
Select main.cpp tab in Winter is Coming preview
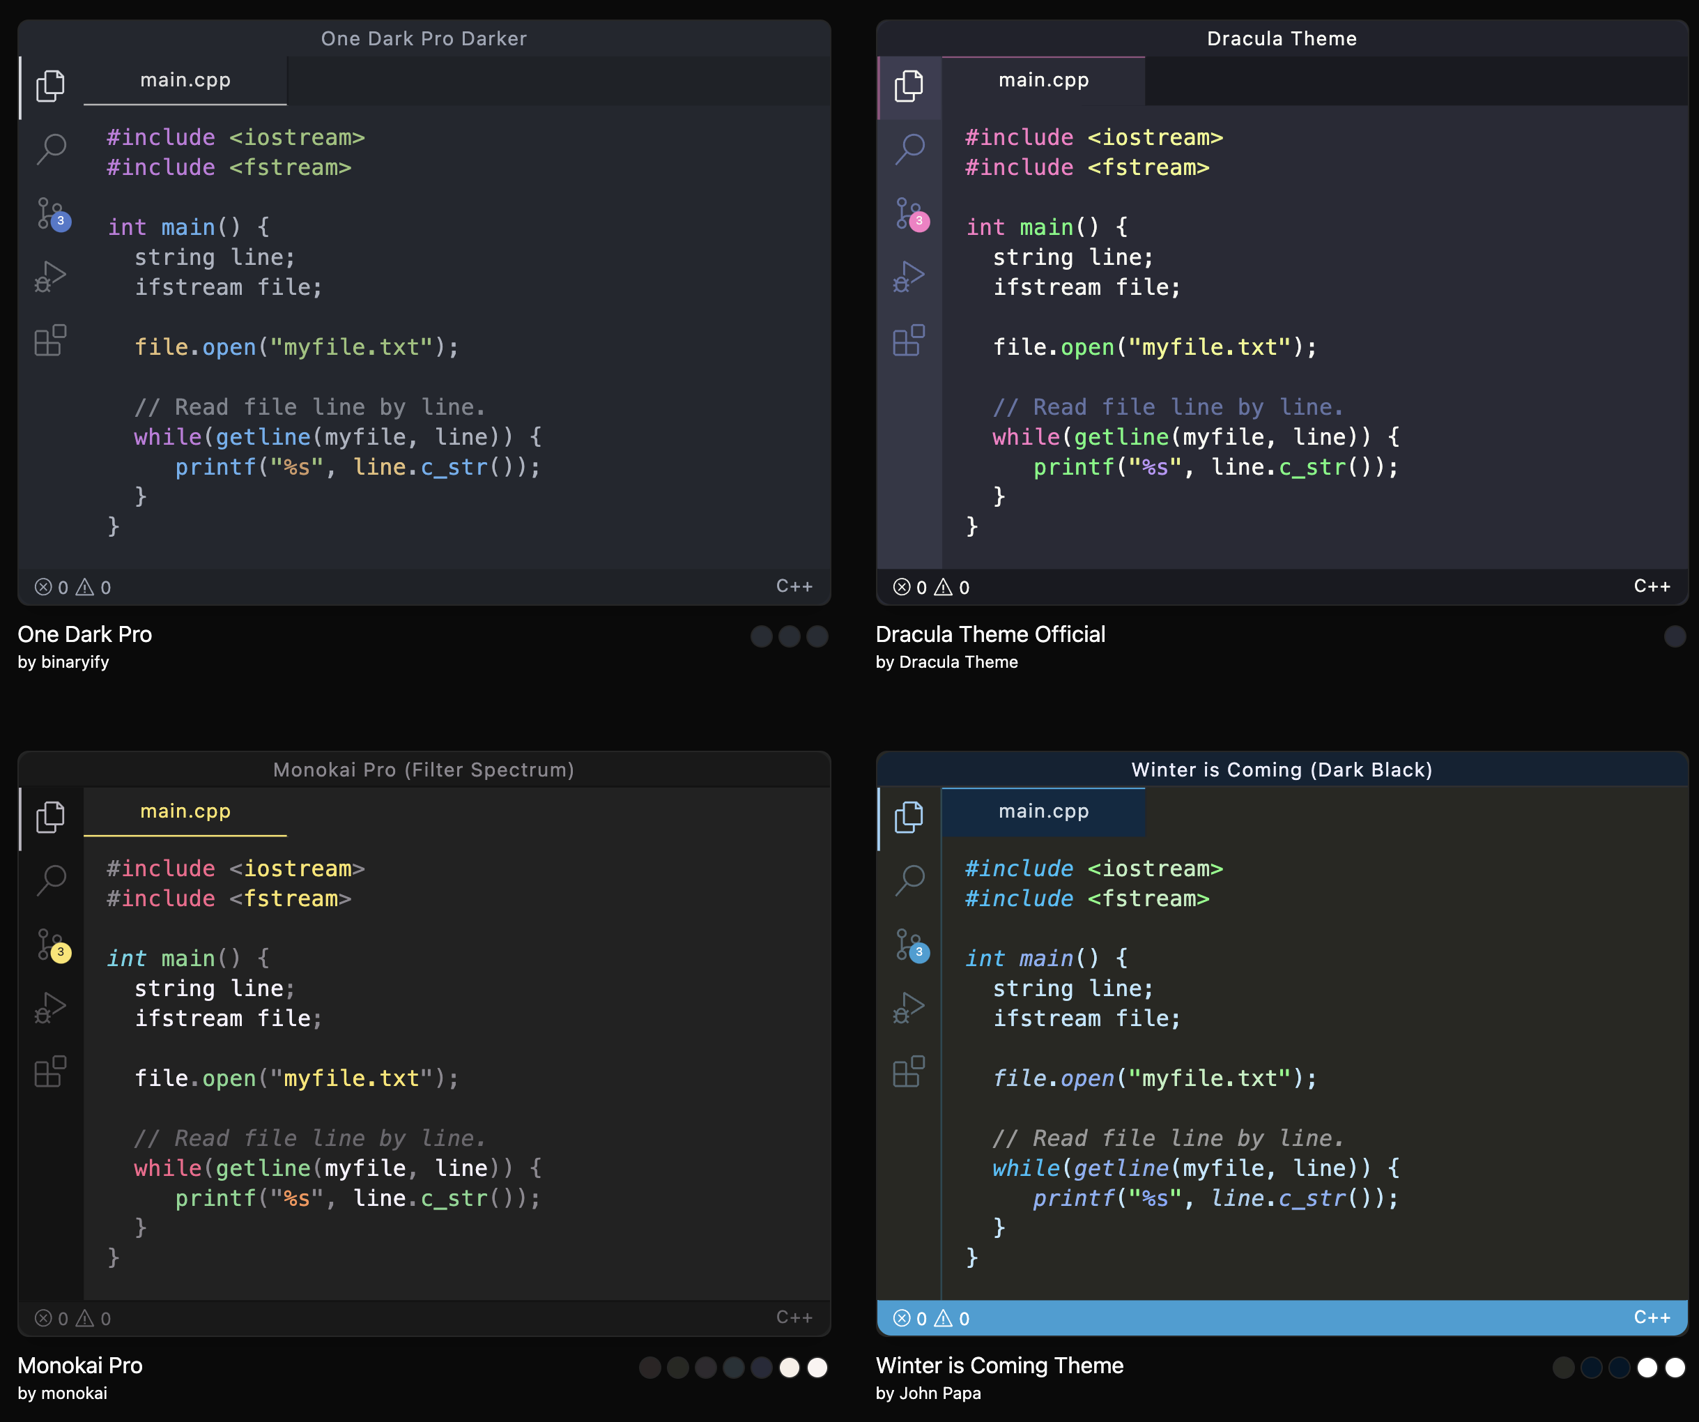coord(1044,811)
